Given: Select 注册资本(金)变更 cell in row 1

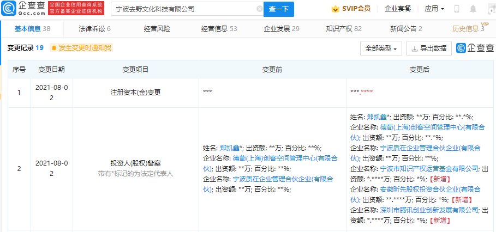Looking at the screenshot, I should 136,93.
